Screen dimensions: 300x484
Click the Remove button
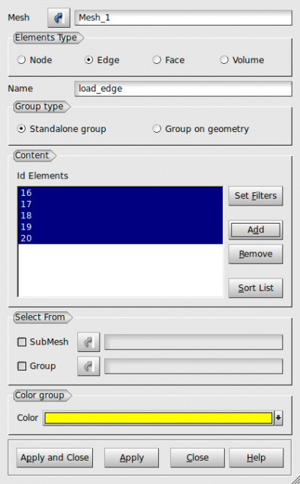256,254
